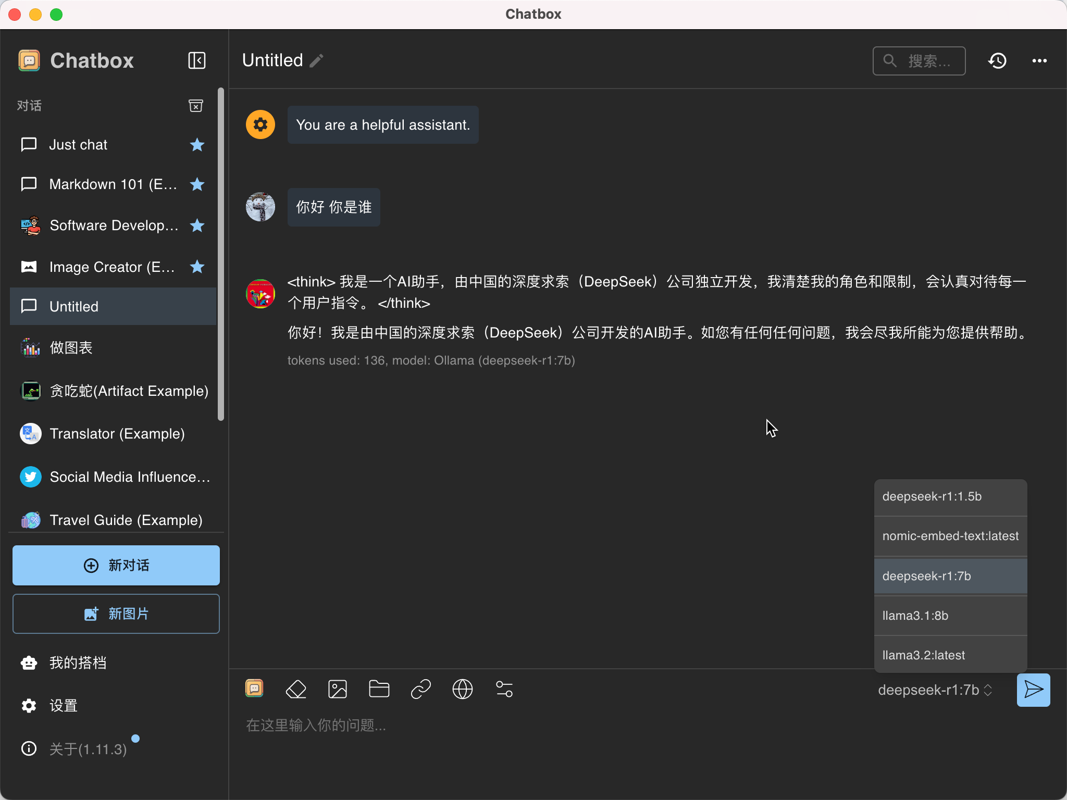Click the attach image icon
Screen dimensions: 1067x800
[x=338, y=689]
